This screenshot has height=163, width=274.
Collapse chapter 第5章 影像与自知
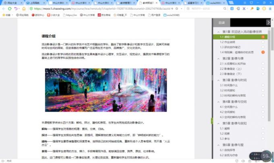(x=218, y=124)
